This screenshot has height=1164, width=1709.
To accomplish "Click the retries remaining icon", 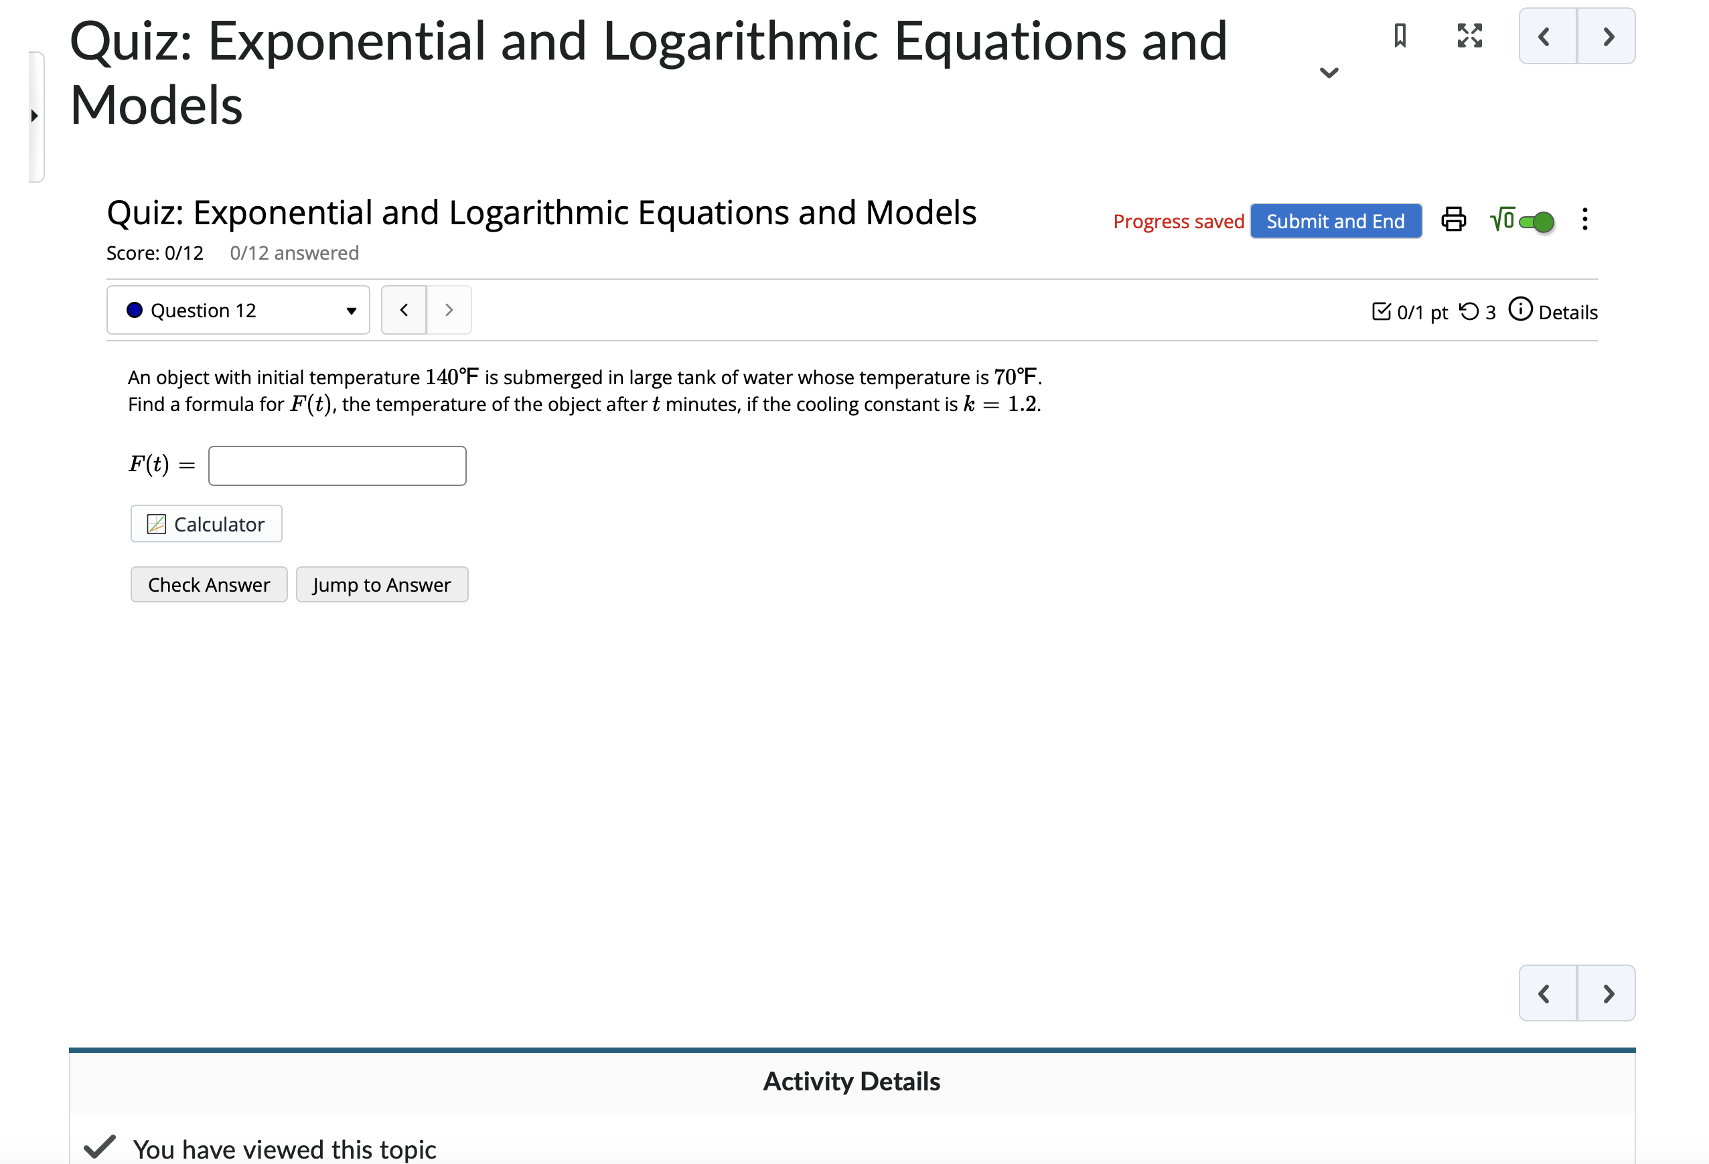I will coord(1469,311).
